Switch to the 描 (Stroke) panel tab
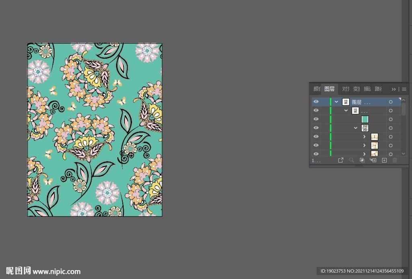 (x=367, y=89)
